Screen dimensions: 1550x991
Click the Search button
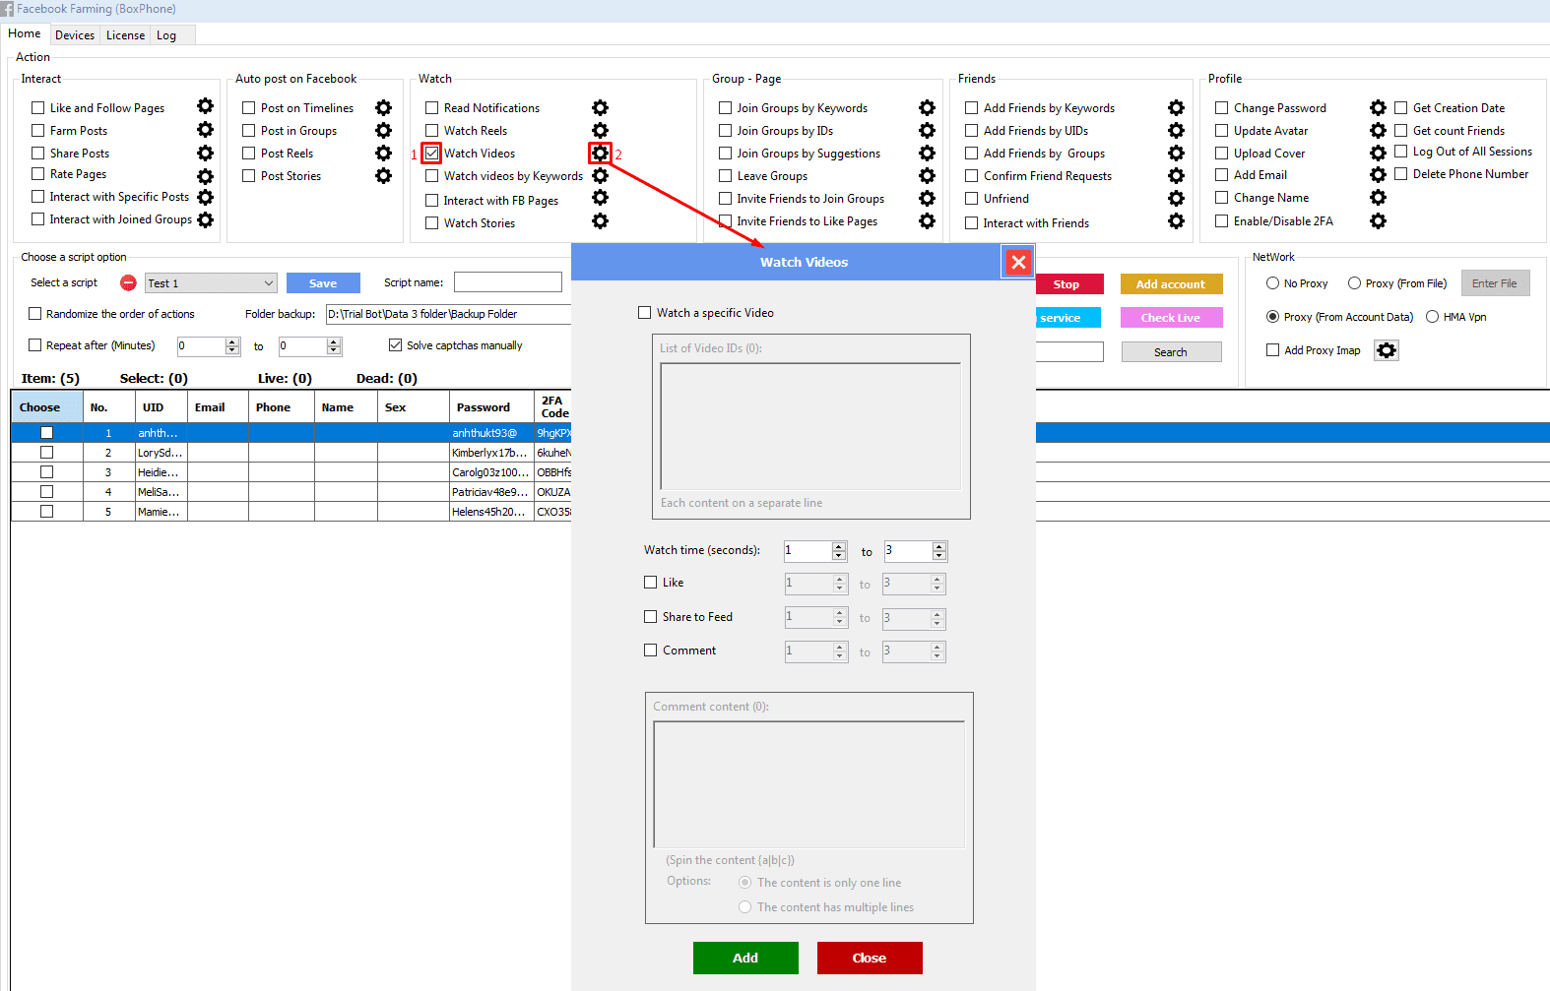1171,352
